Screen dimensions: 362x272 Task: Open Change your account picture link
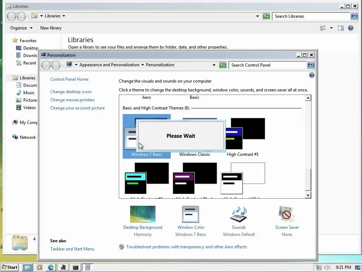click(77, 108)
